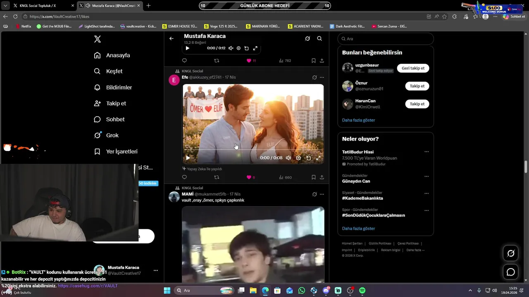
Task: Bookmark Efe's post
Action: 314,177
